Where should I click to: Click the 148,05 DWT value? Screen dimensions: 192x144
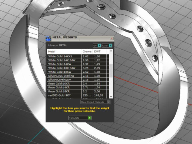(x=98, y=95)
